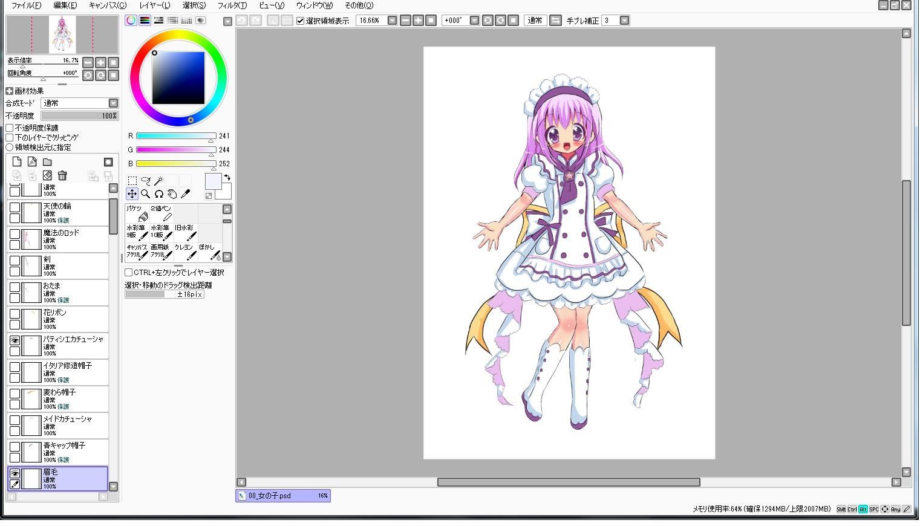Reset zoom with navigator square button
The width and height of the screenshot is (920, 526).
(x=113, y=62)
